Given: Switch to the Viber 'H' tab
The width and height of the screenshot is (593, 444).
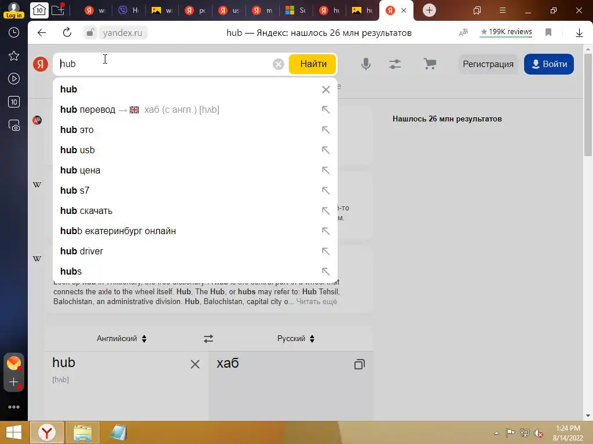Looking at the screenshot, I should (128, 10).
